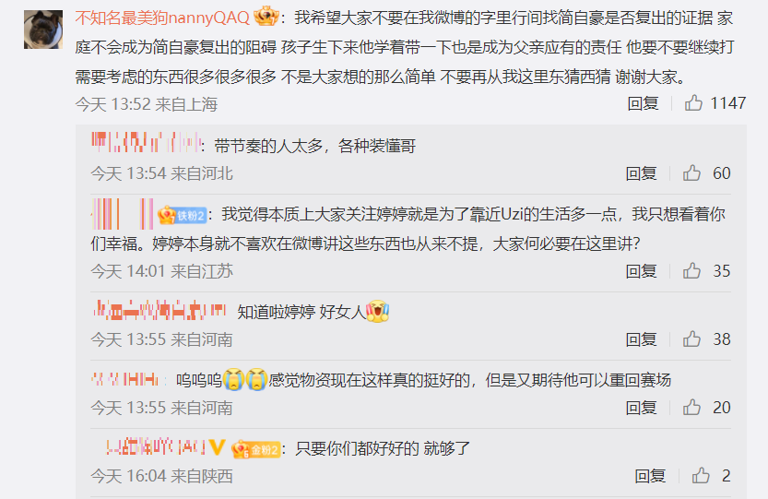The height and width of the screenshot is (499, 768).
Task: Reply to the 知道啦婷婷 comment
Action: [x=641, y=339]
